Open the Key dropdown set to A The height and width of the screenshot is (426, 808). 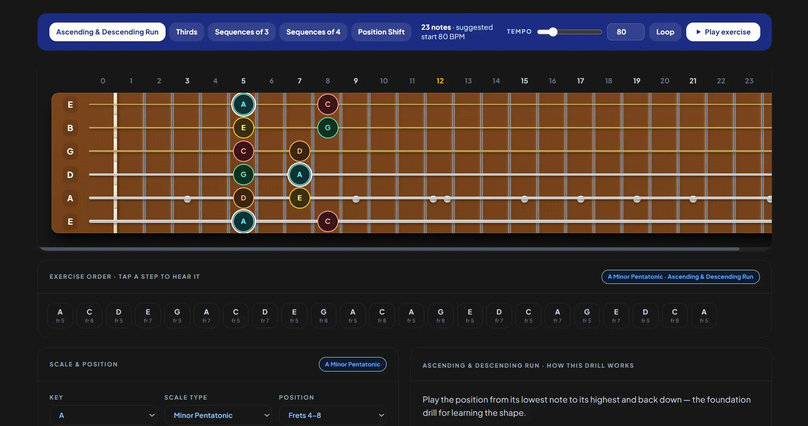103,415
